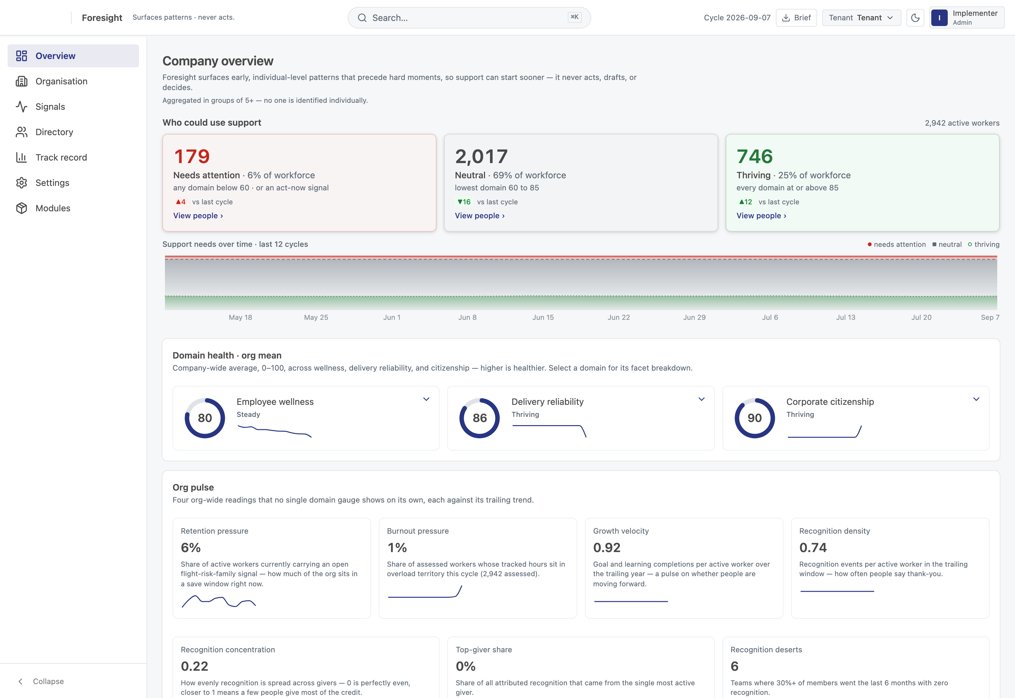This screenshot has height=698, width=1015.
Task: Toggle dark mode with moon icon
Action: [915, 18]
